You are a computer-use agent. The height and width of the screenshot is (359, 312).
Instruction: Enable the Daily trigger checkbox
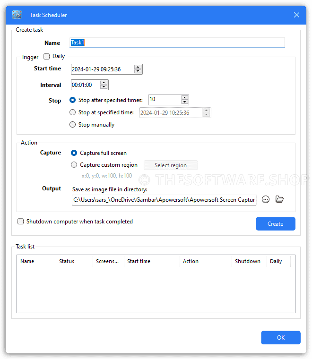(46, 56)
